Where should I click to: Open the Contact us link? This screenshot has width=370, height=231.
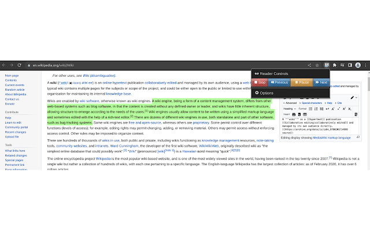[12, 99]
